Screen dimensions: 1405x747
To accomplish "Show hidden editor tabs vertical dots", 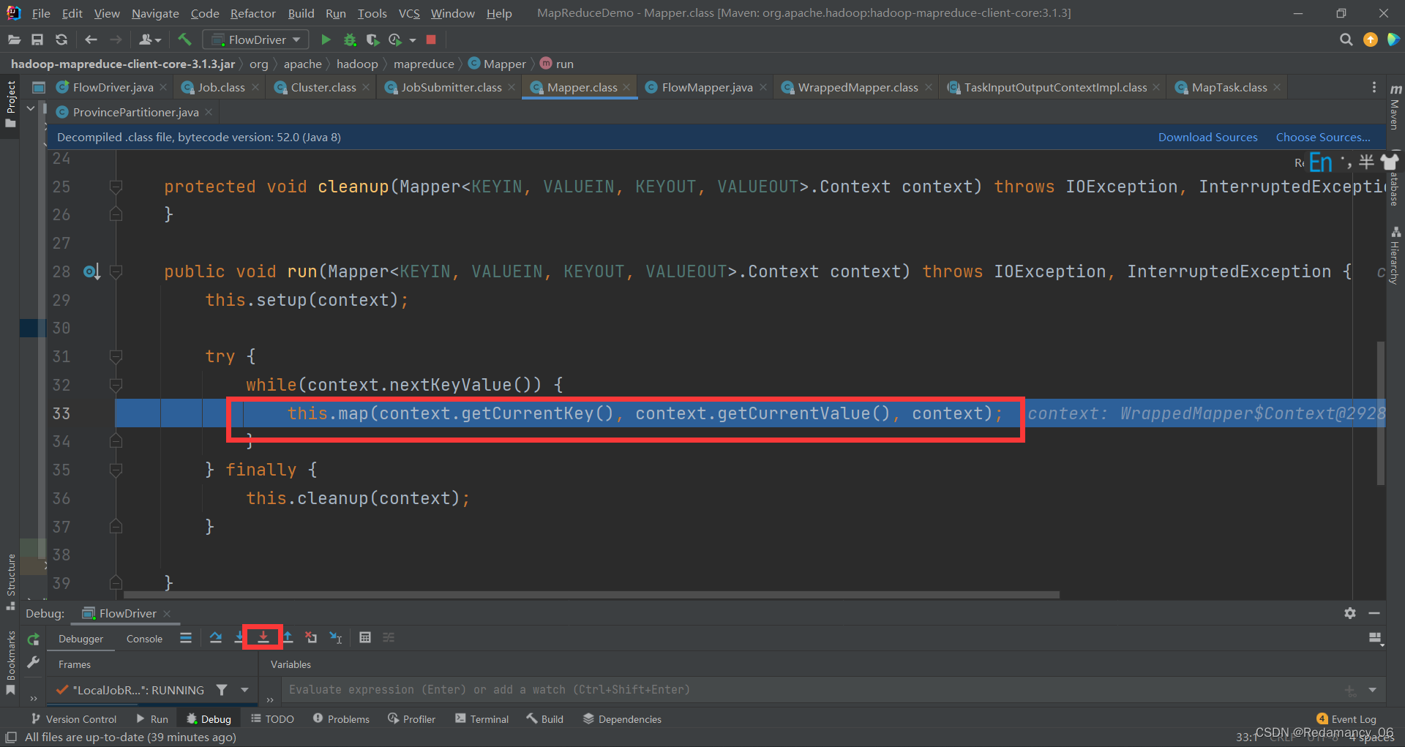I will click(1374, 87).
